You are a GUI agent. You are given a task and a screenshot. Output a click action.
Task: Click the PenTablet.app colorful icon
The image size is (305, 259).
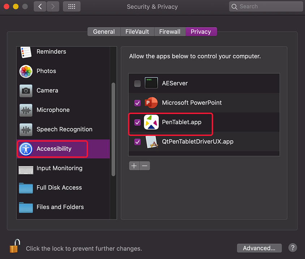[151, 122]
